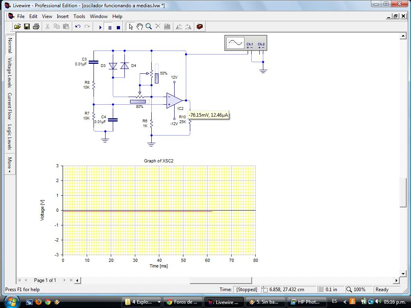Screen dimensions: 411x308
Task: Click the Undo arrow in the toolbar
Action: [x=78, y=27]
